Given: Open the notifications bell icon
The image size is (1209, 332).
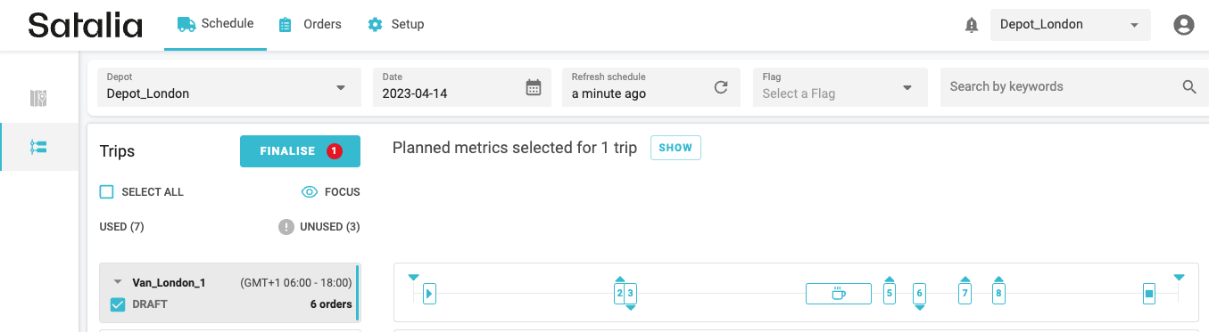Looking at the screenshot, I should [x=972, y=25].
